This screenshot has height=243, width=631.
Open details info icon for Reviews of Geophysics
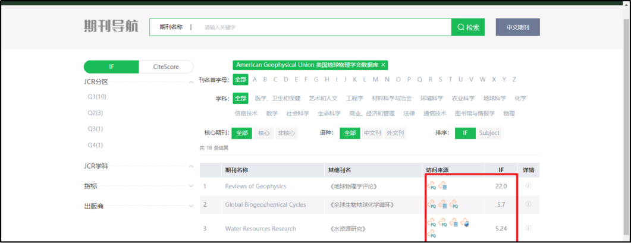(x=528, y=186)
